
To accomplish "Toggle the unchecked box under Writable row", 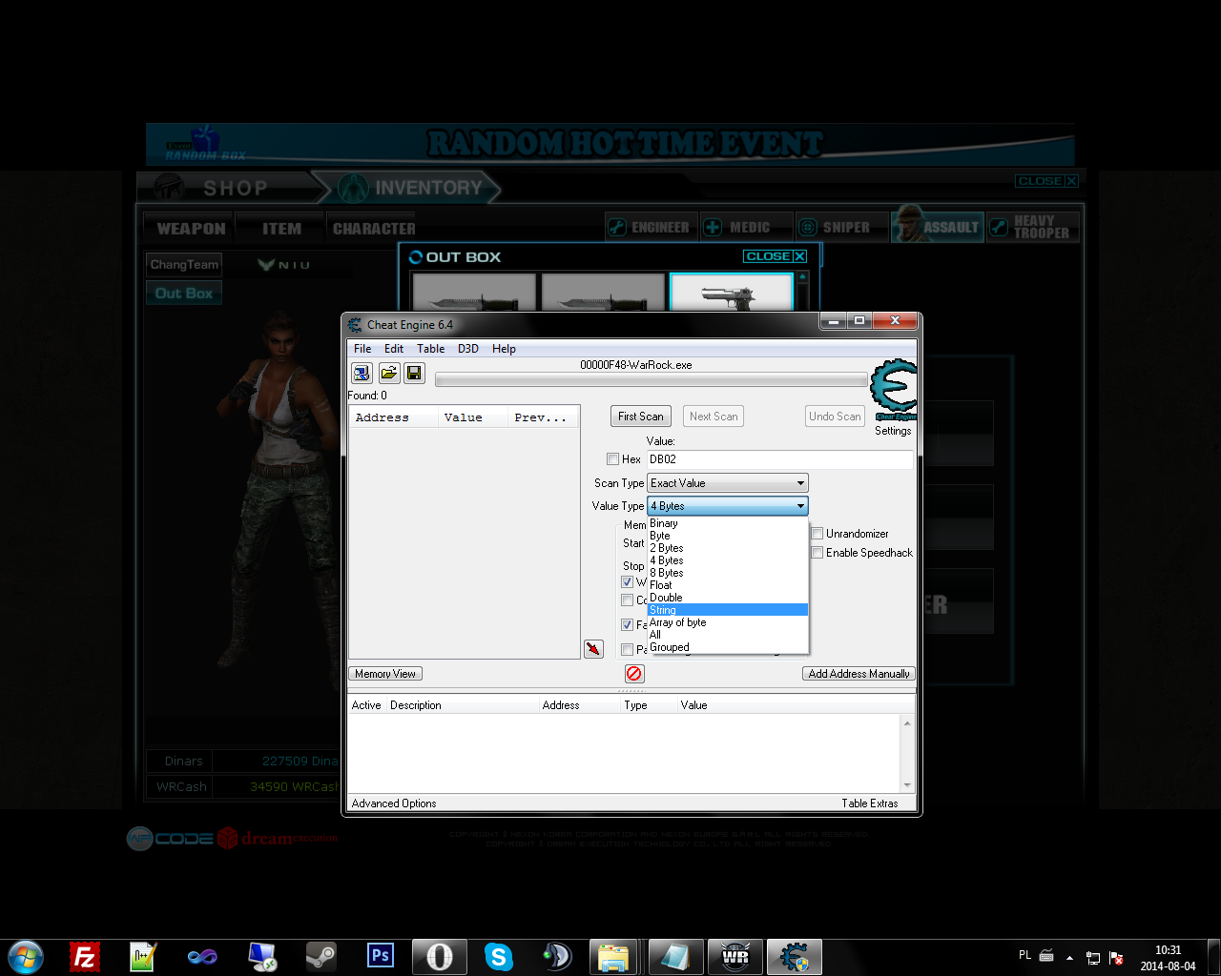I will 628,600.
